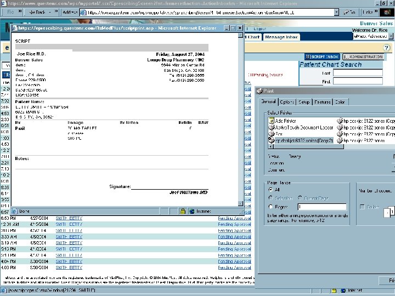Screen dimensions: 395x296
Task: Open the Back button history dropdown arrow
Action: click(49, 12)
